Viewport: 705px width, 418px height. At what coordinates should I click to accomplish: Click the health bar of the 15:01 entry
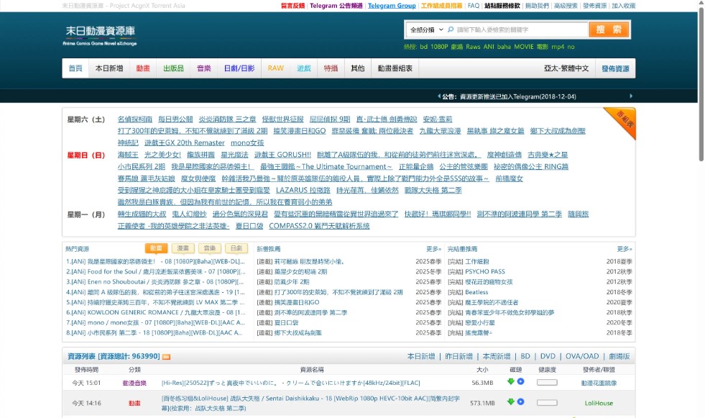pyautogui.click(x=547, y=382)
